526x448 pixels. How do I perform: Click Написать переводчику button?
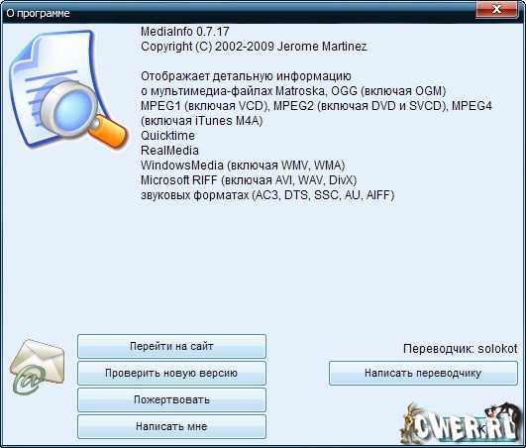(x=423, y=373)
